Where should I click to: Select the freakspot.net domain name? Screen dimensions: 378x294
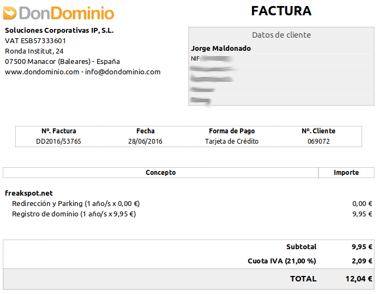[29, 193]
